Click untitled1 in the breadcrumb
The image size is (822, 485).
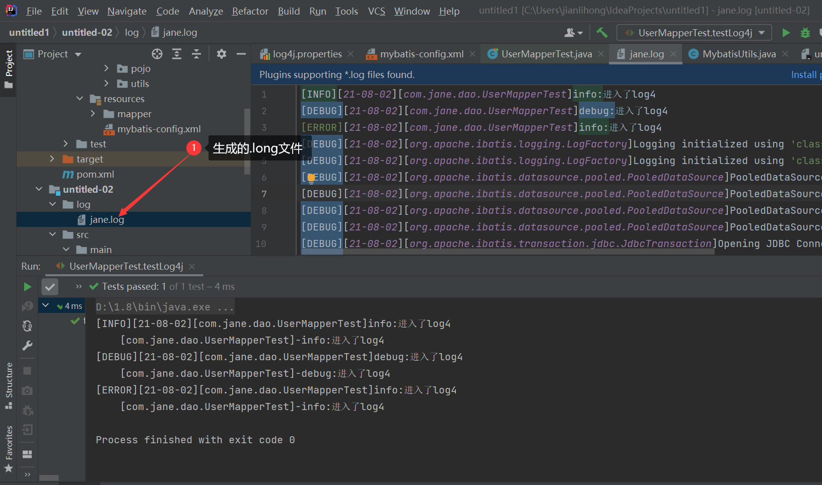pyautogui.click(x=29, y=32)
